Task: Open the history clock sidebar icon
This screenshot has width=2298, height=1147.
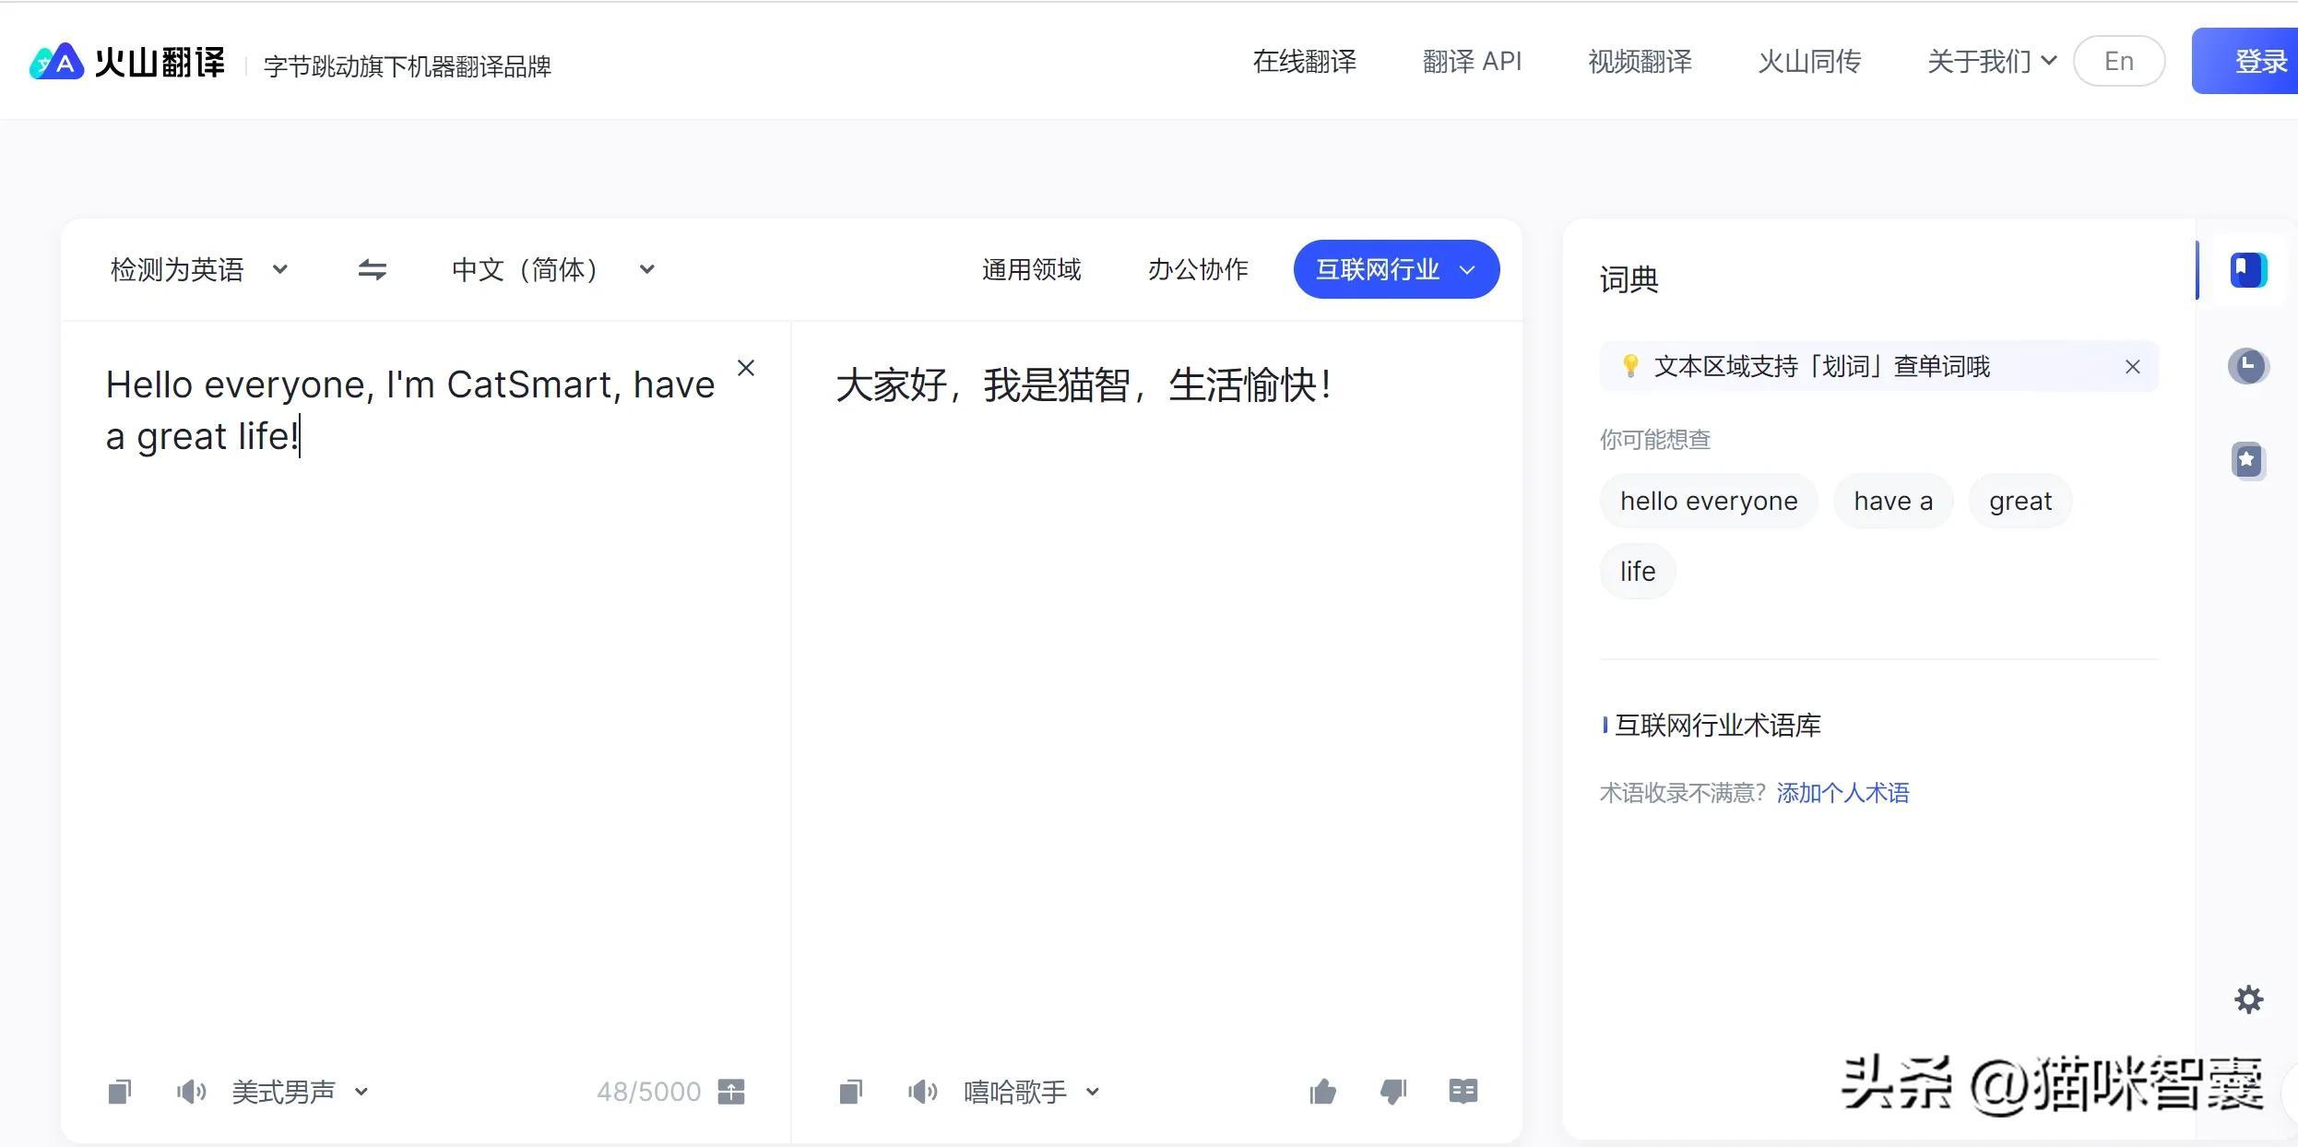Action: point(2248,366)
